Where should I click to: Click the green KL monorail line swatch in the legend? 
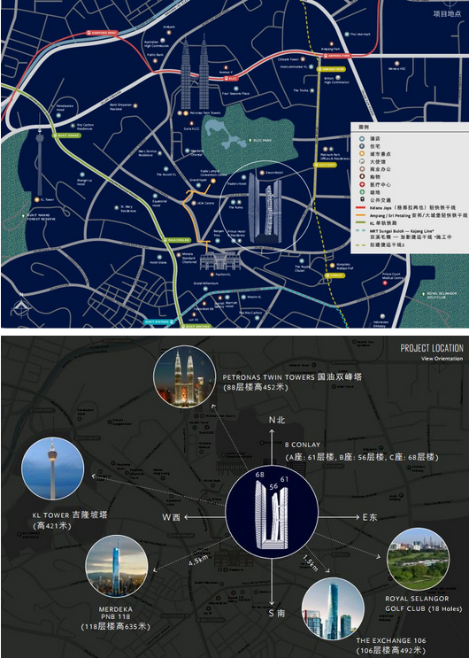361,223
